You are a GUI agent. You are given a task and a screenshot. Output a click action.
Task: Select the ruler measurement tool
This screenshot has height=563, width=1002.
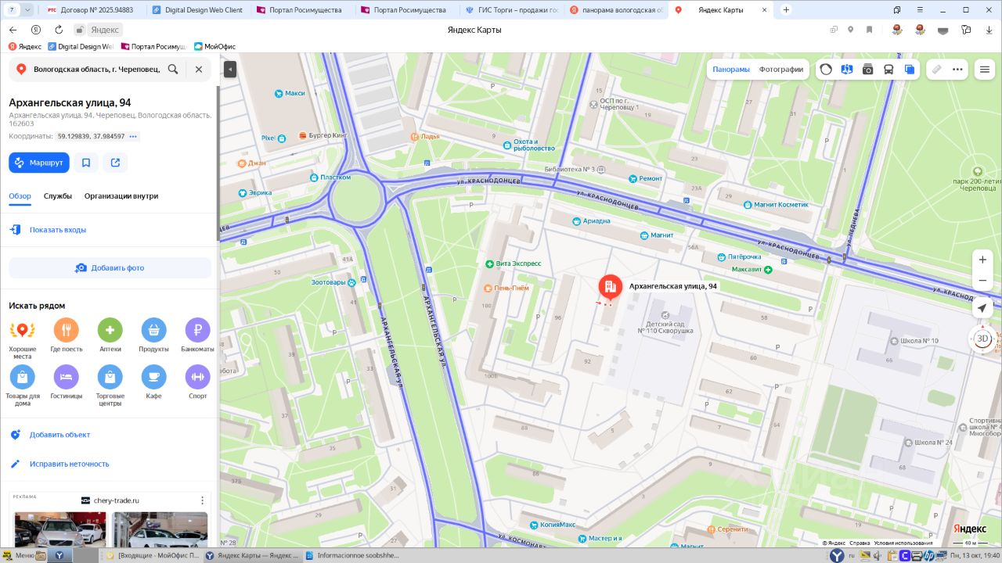[936, 69]
